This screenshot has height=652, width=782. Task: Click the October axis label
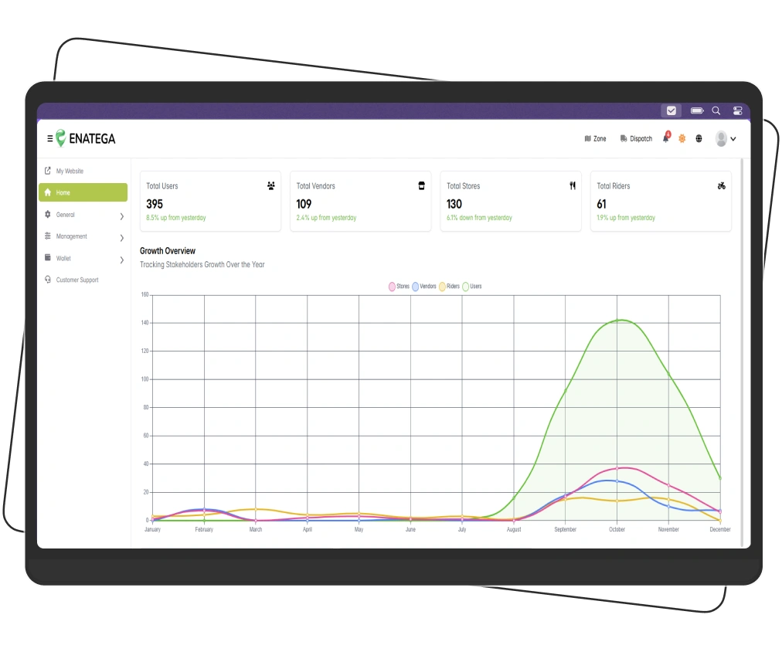pos(617,529)
